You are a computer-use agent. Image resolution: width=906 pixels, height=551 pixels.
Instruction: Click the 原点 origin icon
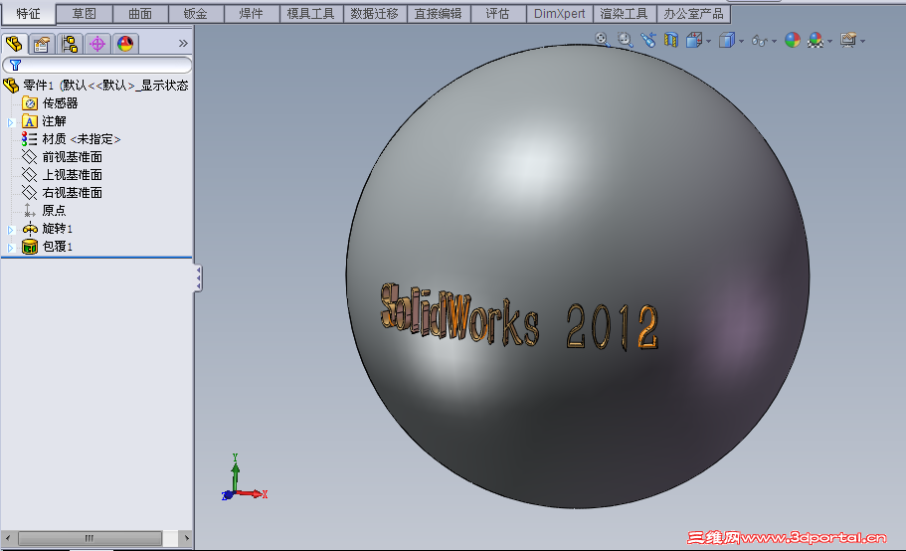pyautogui.click(x=30, y=211)
